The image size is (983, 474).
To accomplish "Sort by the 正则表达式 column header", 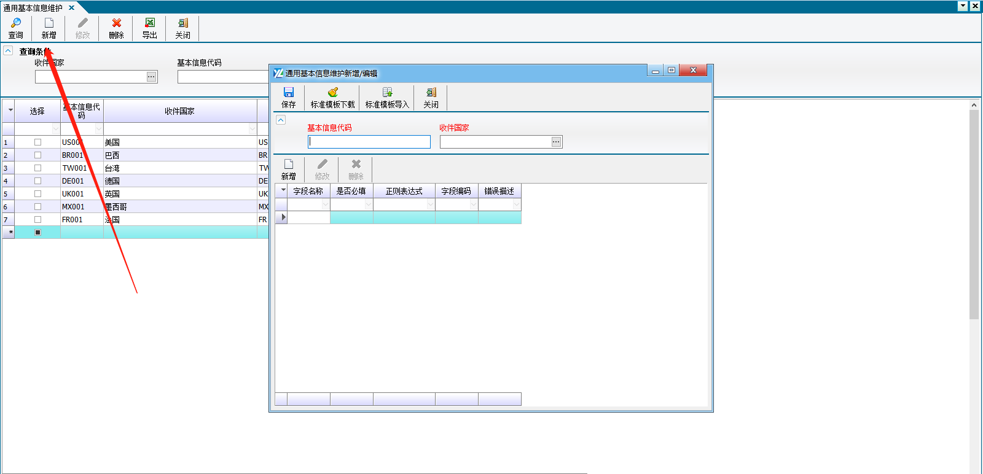I will tap(404, 191).
